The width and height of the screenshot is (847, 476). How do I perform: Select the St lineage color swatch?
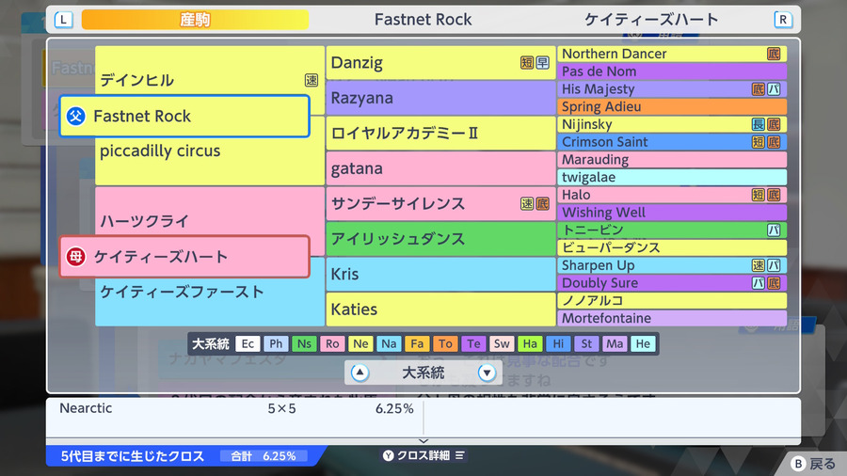(x=586, y=343)
